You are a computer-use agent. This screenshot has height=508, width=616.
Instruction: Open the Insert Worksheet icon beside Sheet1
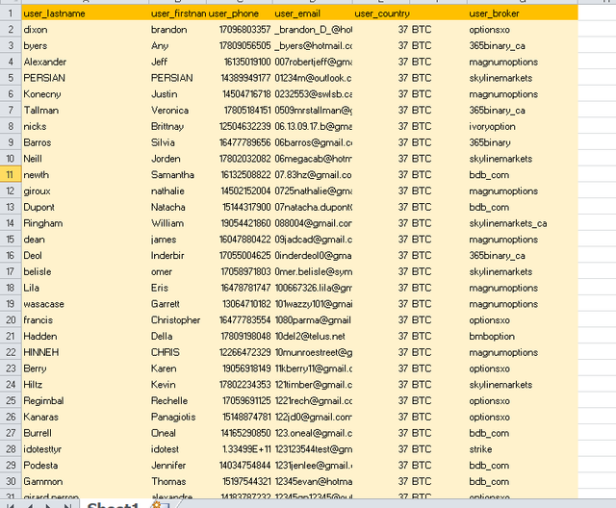(160, 505)
